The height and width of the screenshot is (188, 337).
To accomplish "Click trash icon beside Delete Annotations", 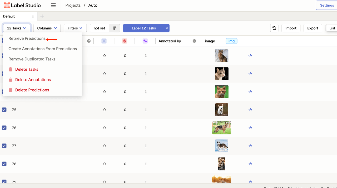I will click(x=11, y=80).
